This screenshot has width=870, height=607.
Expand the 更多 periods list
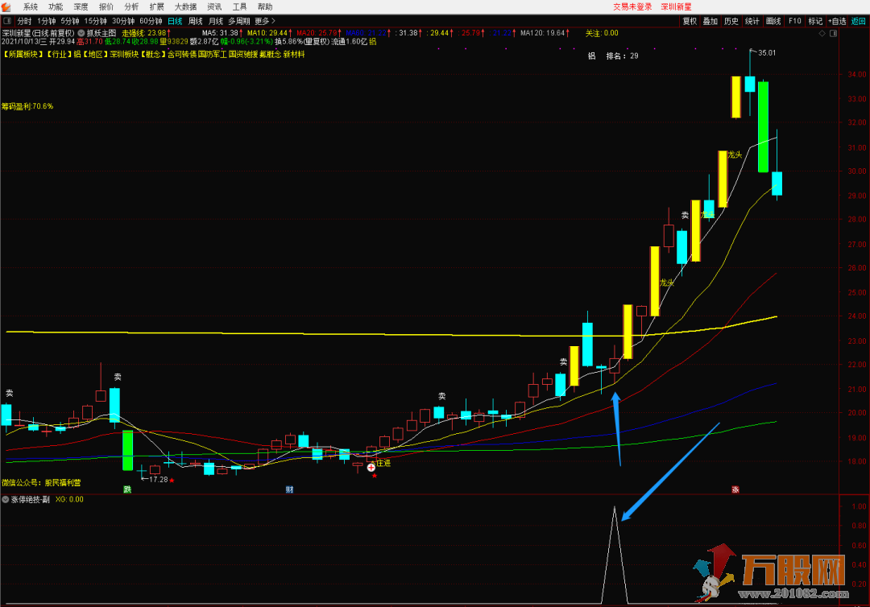point(265,21)
